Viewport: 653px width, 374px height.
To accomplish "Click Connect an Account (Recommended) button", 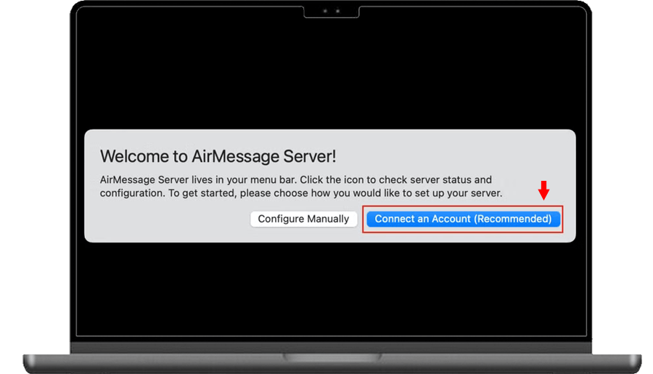I will click(x=463, y=219).
